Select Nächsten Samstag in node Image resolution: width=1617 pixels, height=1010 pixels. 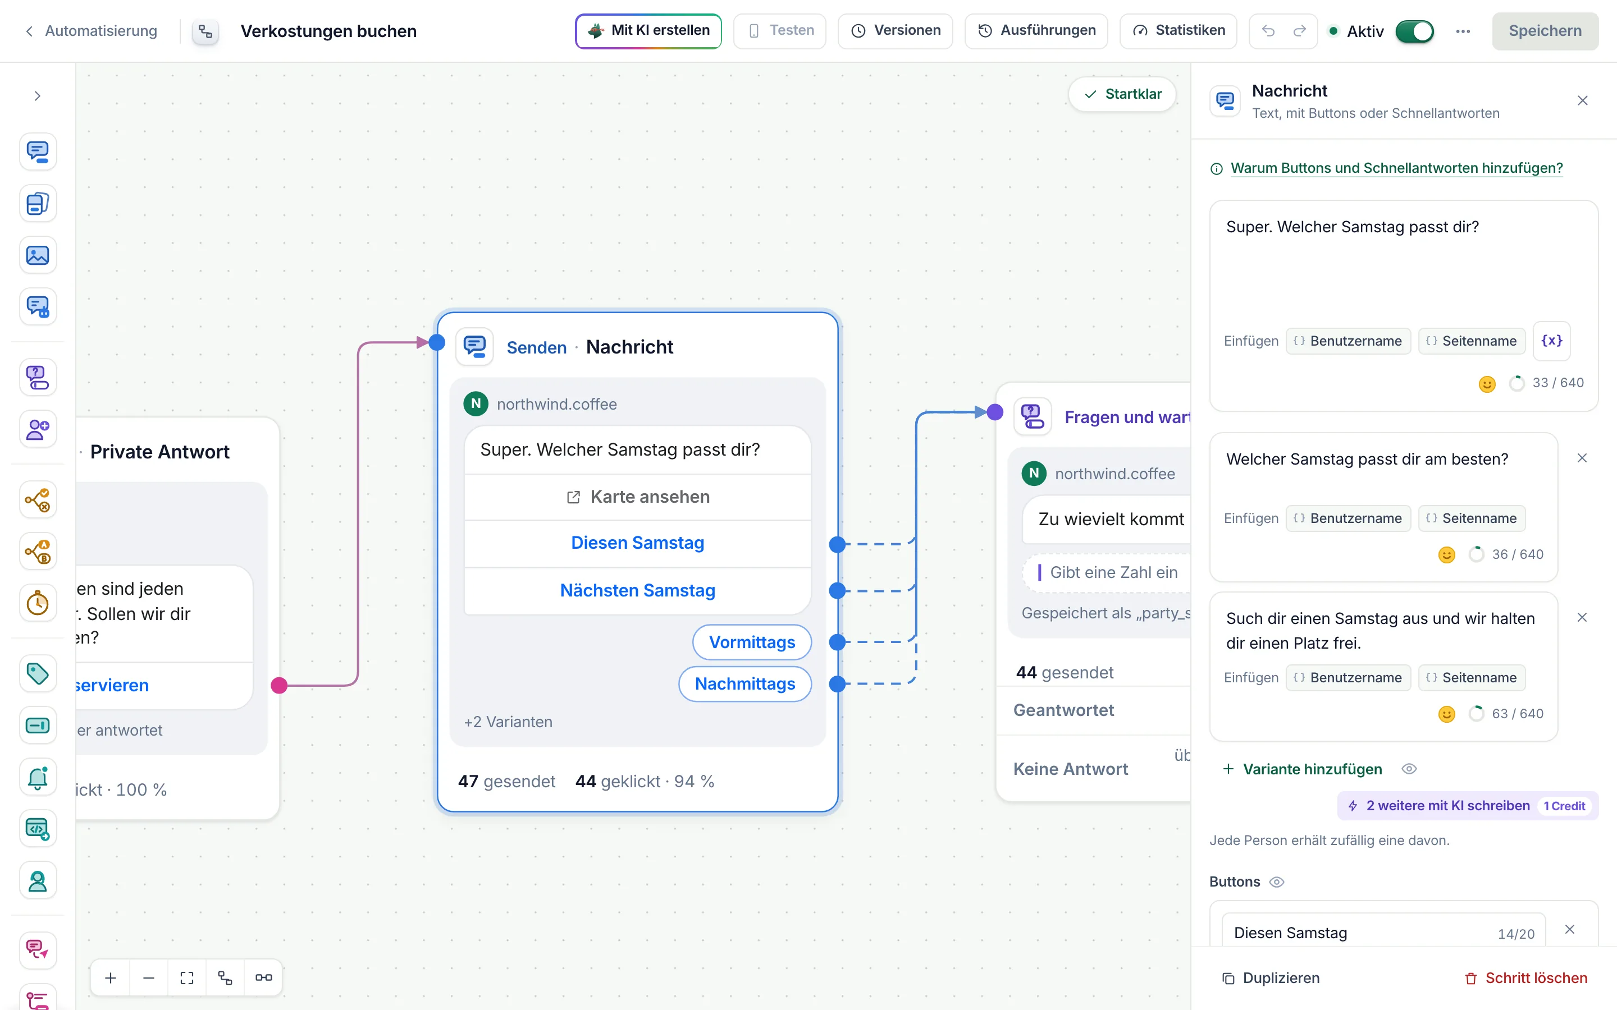tap(637, 590)
